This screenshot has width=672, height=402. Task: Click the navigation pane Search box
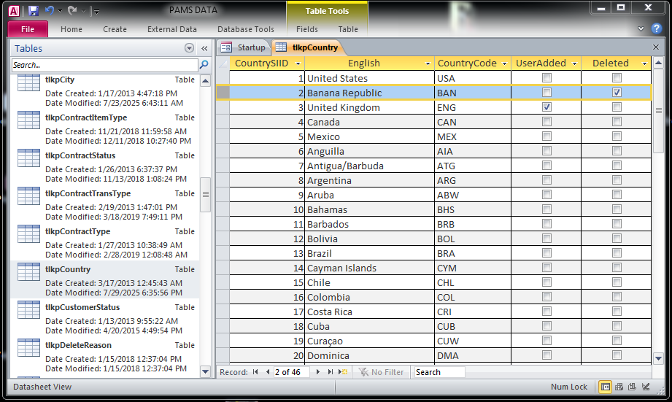click(105, 65)
